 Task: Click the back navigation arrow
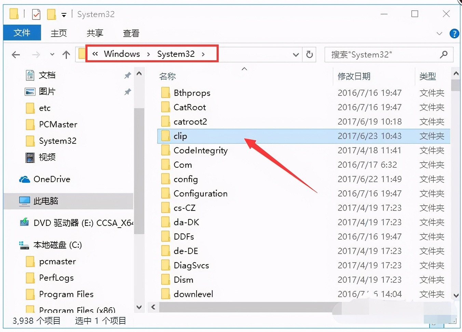[x=16, y=55]
